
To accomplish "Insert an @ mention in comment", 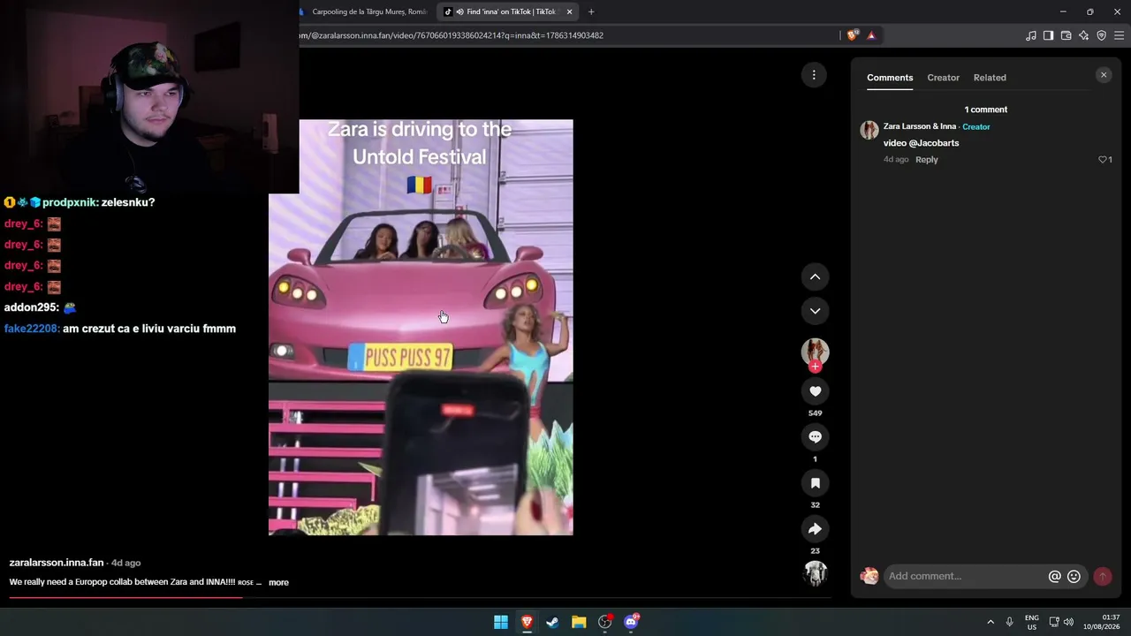I will tap(1054, 577).
